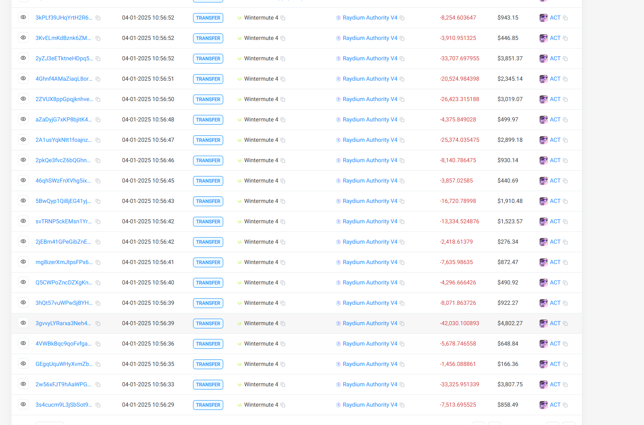
Task: Toggle eye icon for transaction 3s4cucm9L3jSbSot9
Action: [23, 405]
